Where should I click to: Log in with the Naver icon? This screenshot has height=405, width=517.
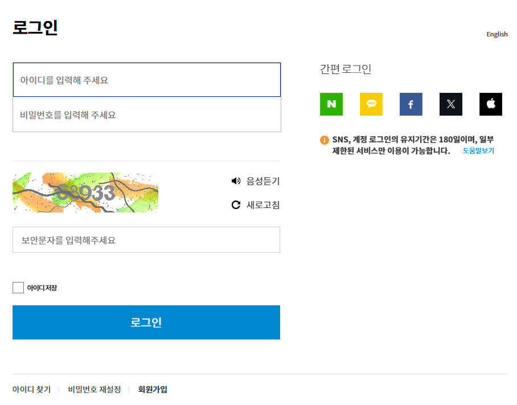(x=331, y=104)
